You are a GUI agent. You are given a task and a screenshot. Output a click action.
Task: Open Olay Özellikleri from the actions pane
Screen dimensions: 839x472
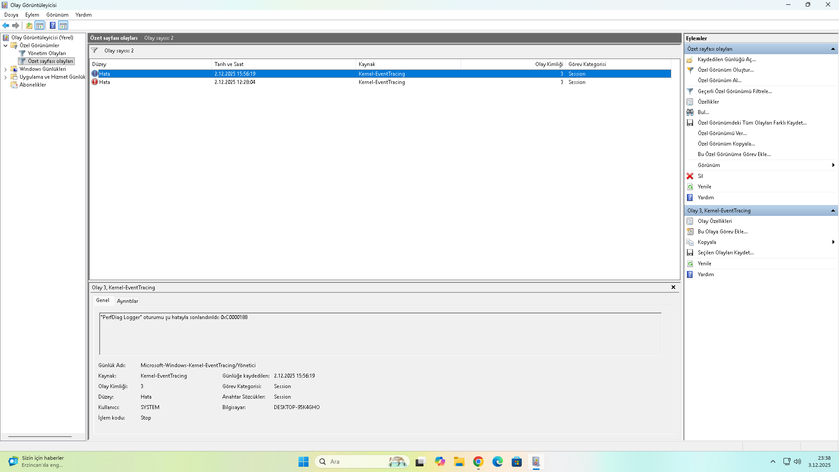pyautogui.click(x=714, y=221)
